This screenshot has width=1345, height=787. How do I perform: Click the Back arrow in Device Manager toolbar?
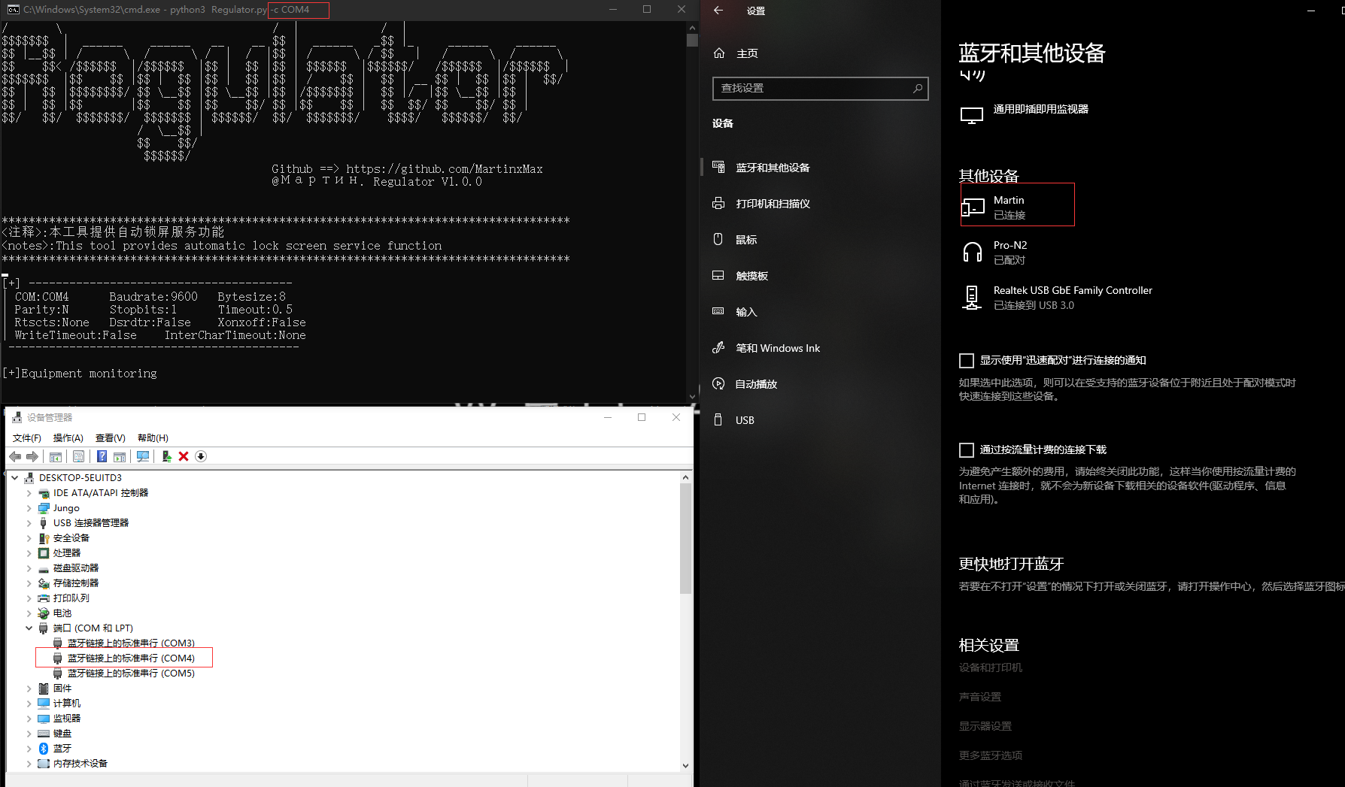15,456
